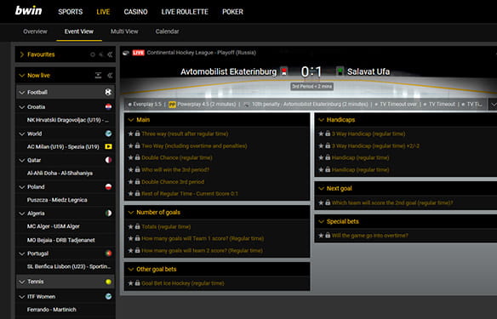Screen dimensions: 497x319
Task: Click the video stream icon for AC Milan
Action: [x=108, y=146]
